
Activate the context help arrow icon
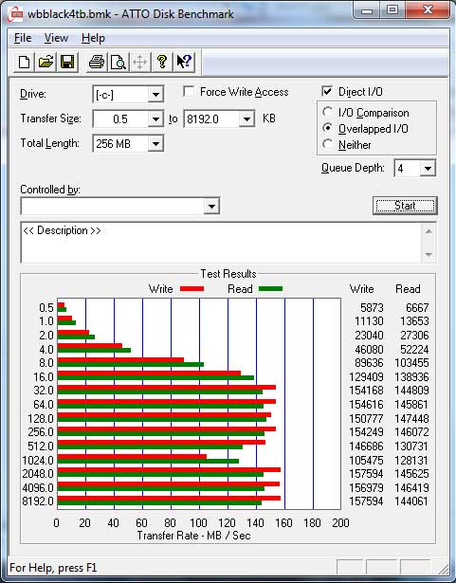click(x=184, y=63)
